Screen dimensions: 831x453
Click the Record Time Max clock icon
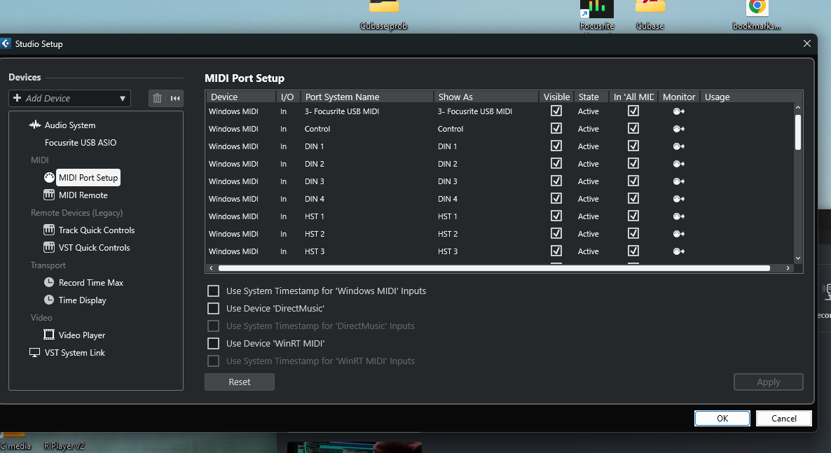tap(49, 282)
